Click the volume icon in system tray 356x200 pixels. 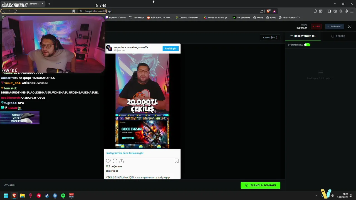pos(333,196)
